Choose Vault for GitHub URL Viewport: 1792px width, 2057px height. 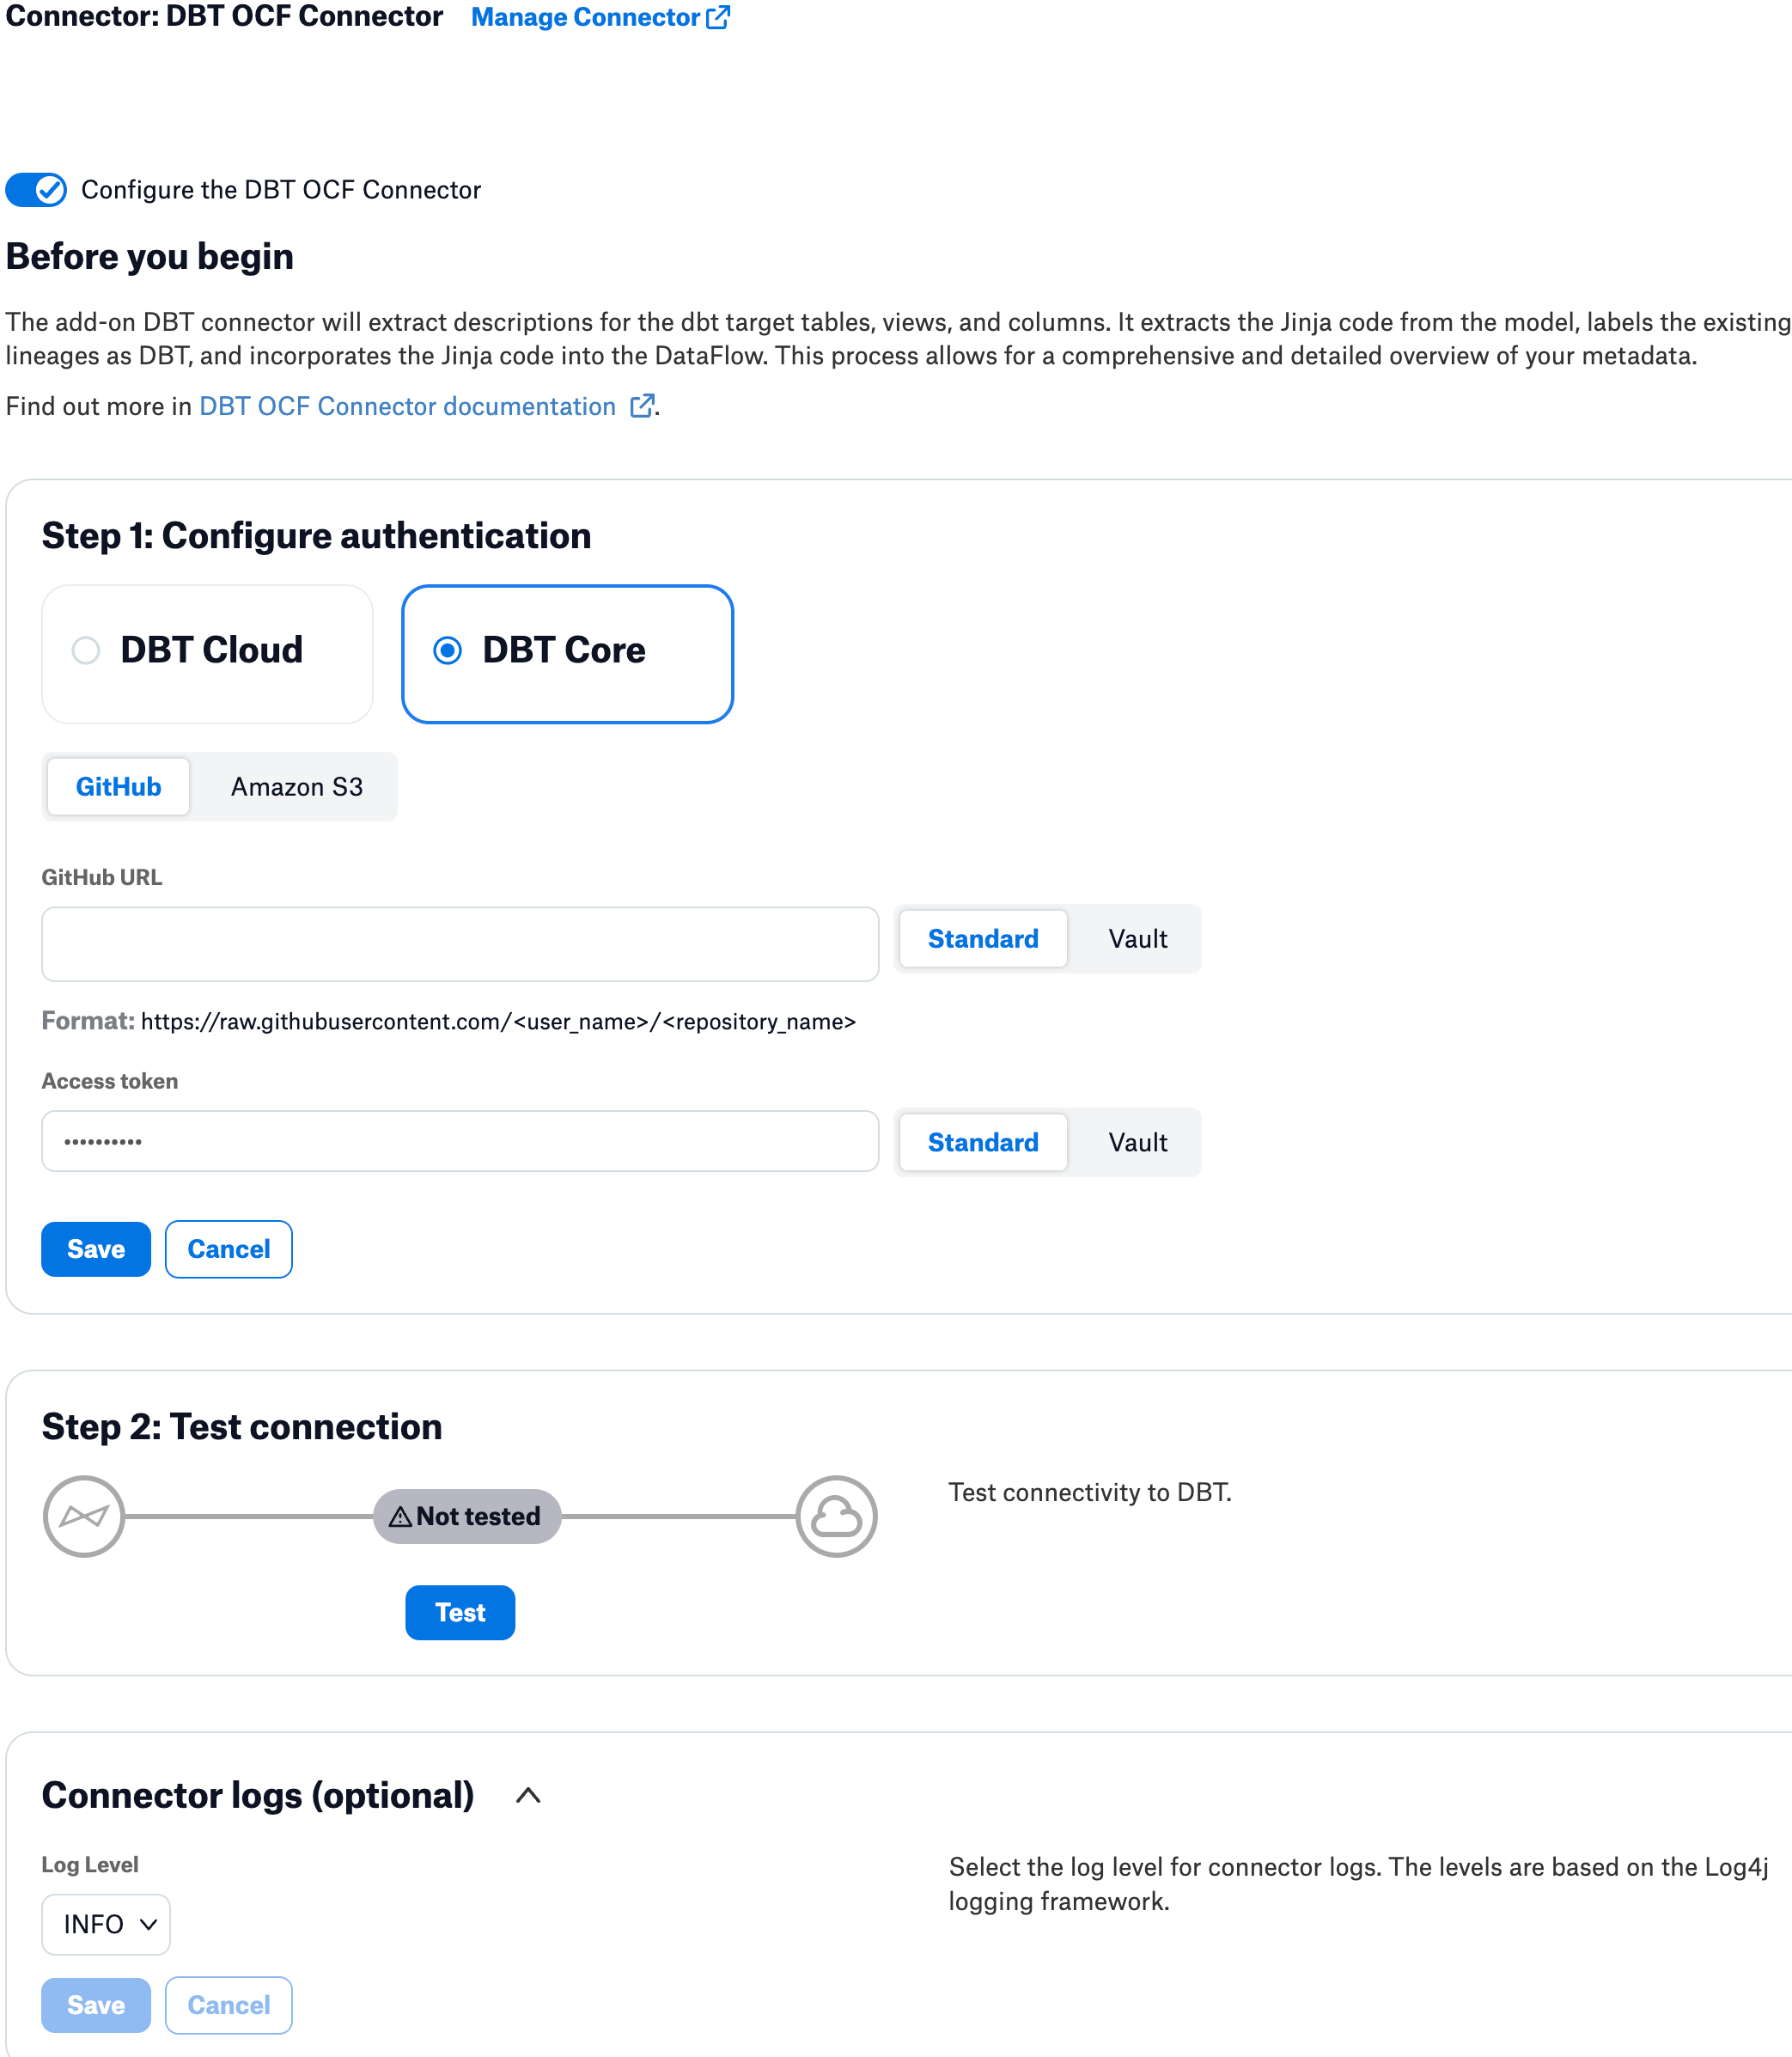click(x=1138, y=938)
